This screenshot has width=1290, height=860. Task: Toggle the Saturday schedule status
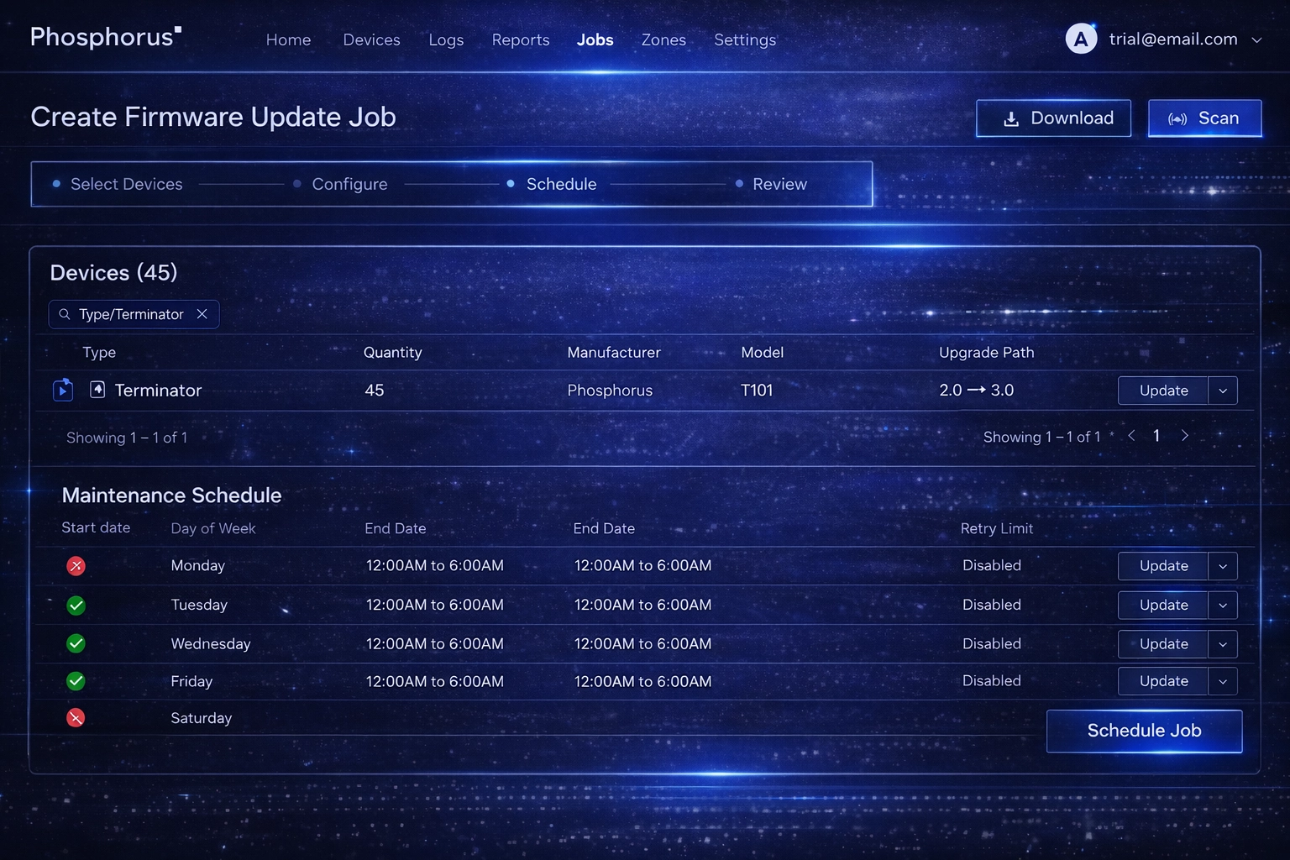pos(76,718)
